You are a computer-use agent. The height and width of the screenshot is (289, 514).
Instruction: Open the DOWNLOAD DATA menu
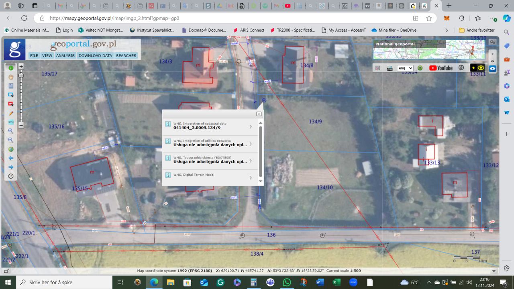point(95,56)
